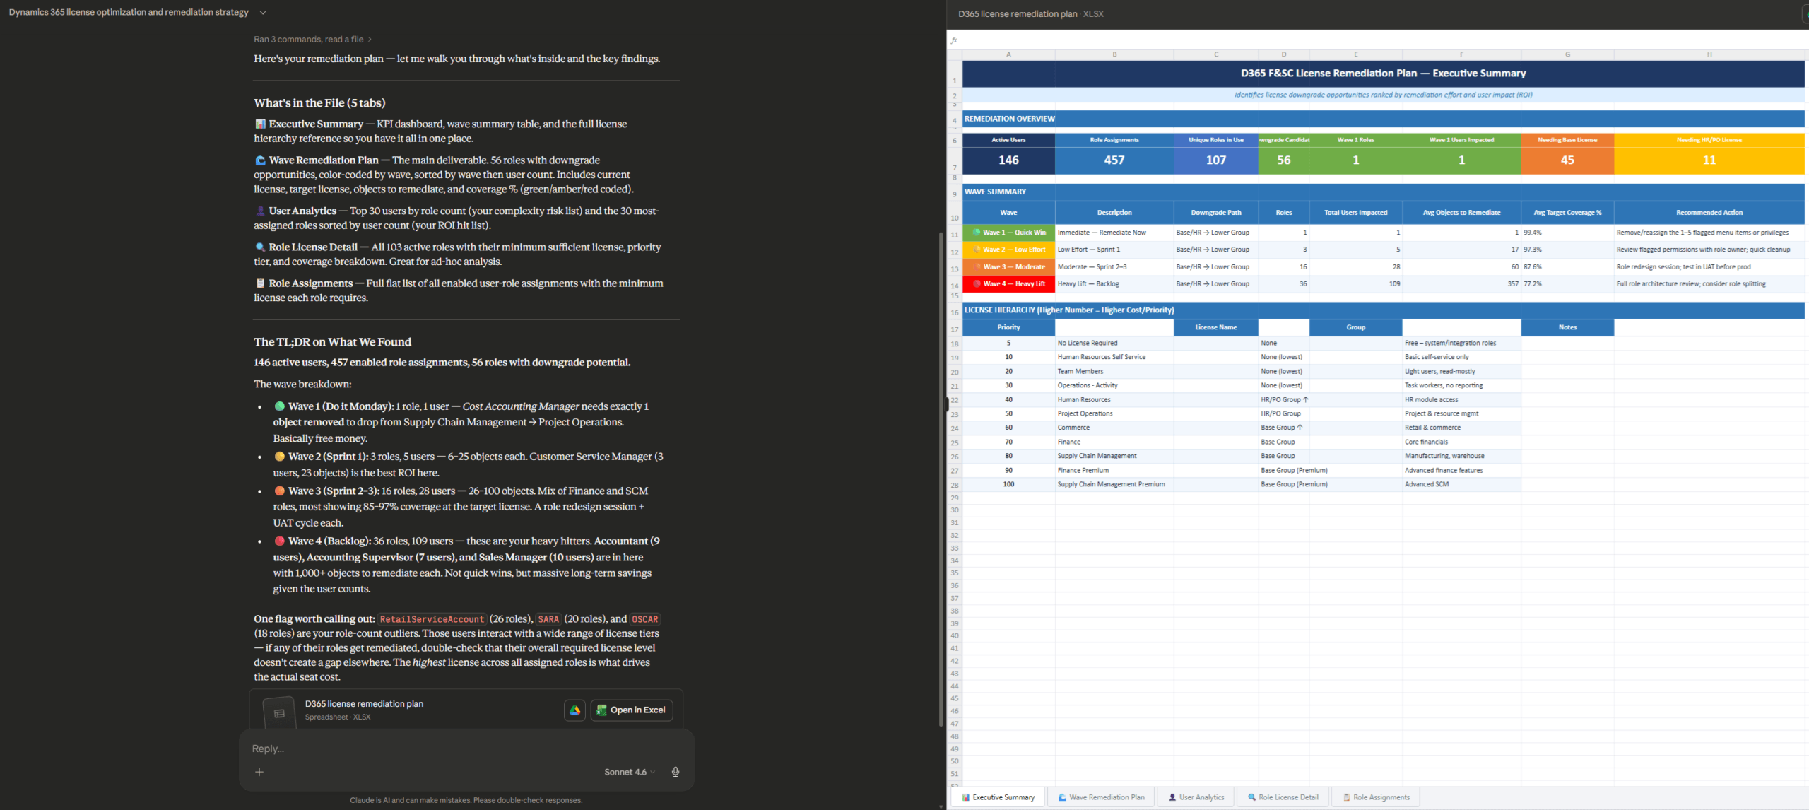The image size is (1809, 810).
Task: Select the green Wave 1 — Quick Win cell
Action: point(1008,233)
